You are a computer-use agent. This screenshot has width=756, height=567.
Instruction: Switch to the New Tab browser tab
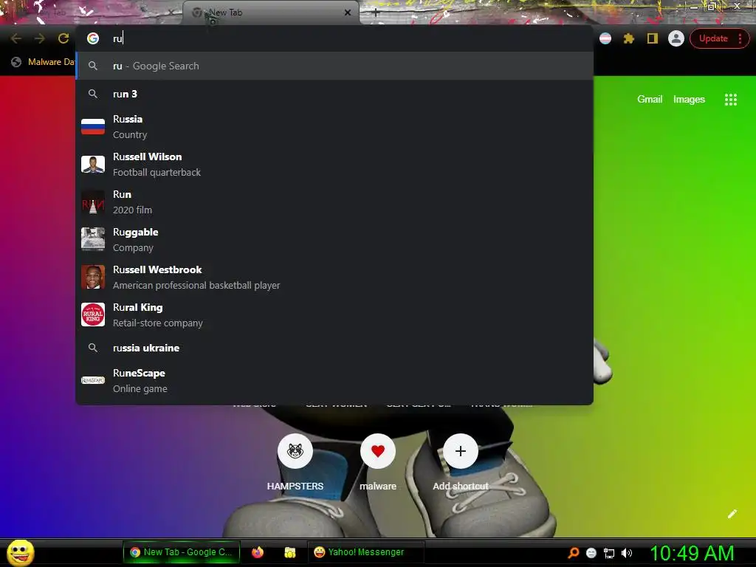click(x=270, y=13)
